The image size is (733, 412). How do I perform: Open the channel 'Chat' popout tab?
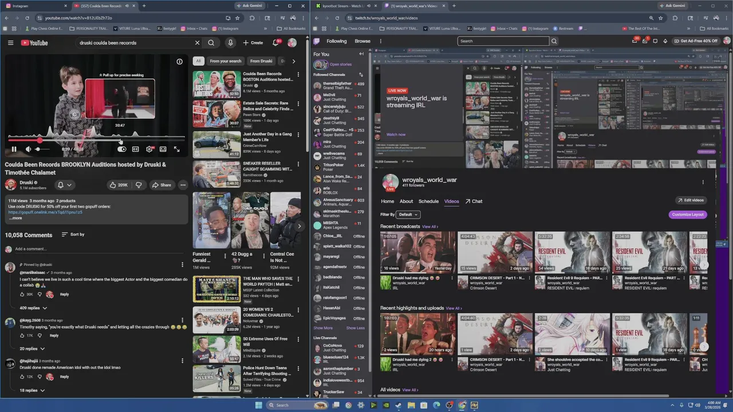tap(474, 201)
